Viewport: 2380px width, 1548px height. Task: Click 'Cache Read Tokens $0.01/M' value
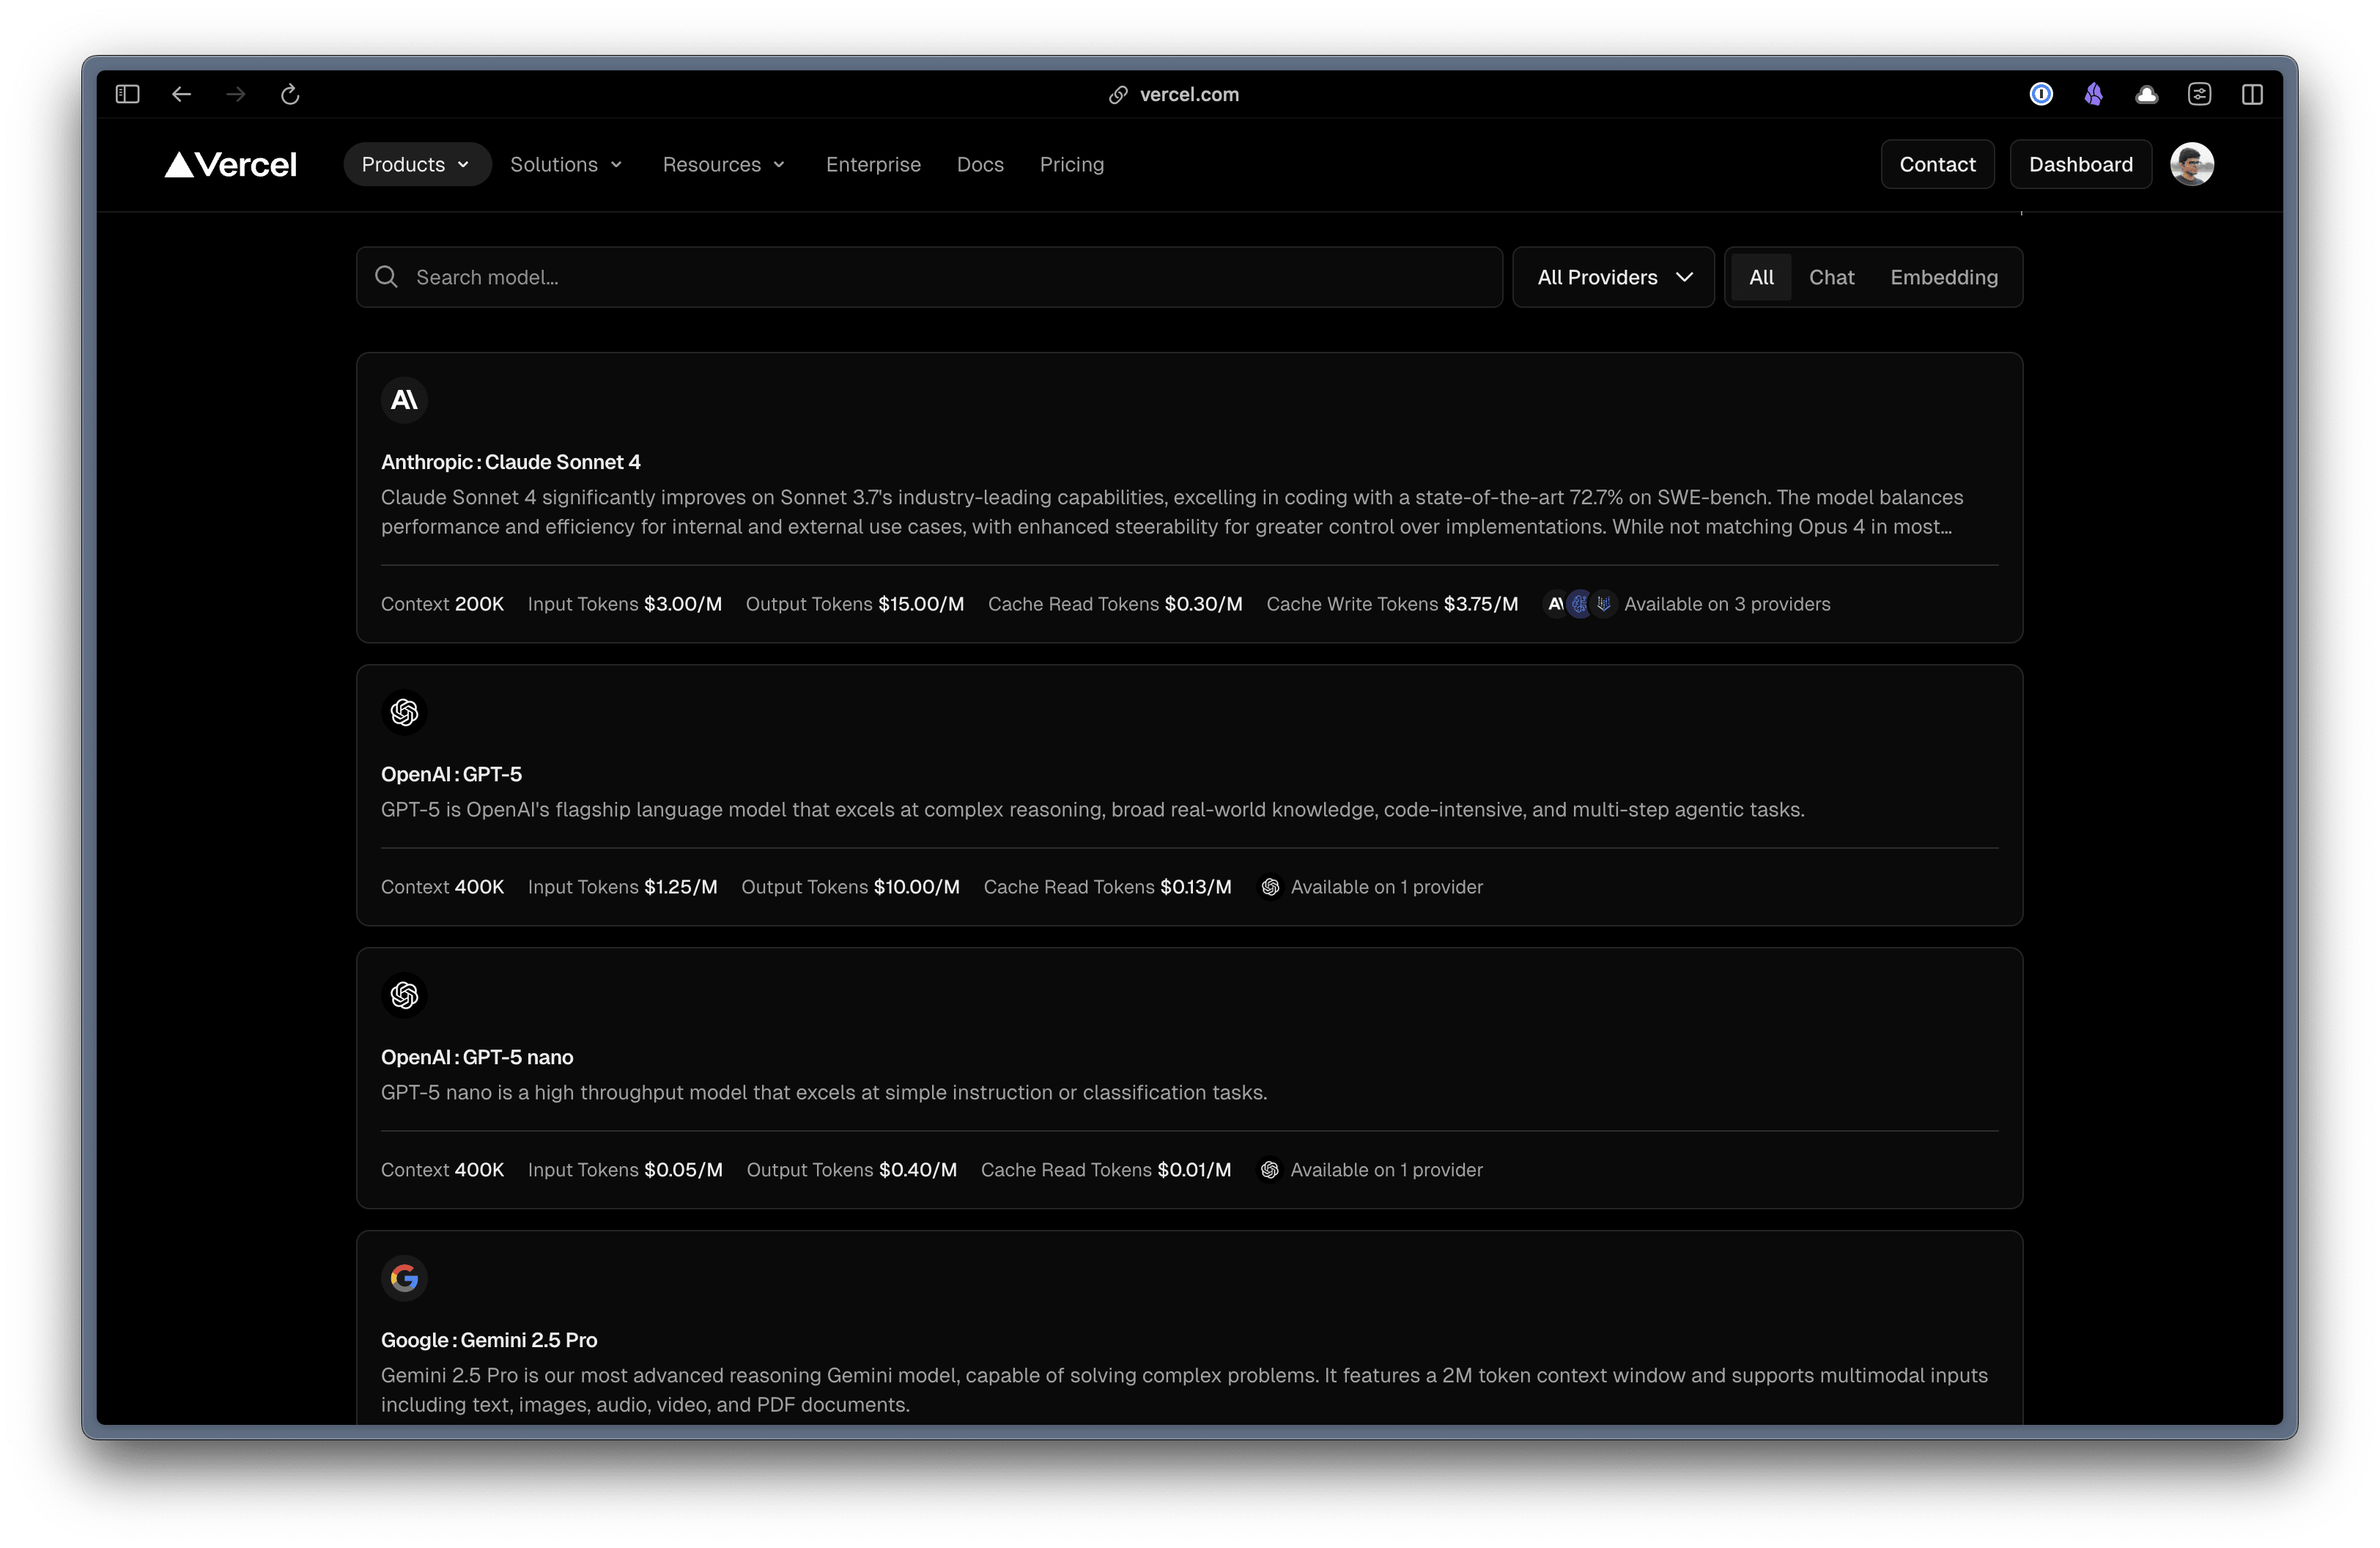tap(1105, 1170)
